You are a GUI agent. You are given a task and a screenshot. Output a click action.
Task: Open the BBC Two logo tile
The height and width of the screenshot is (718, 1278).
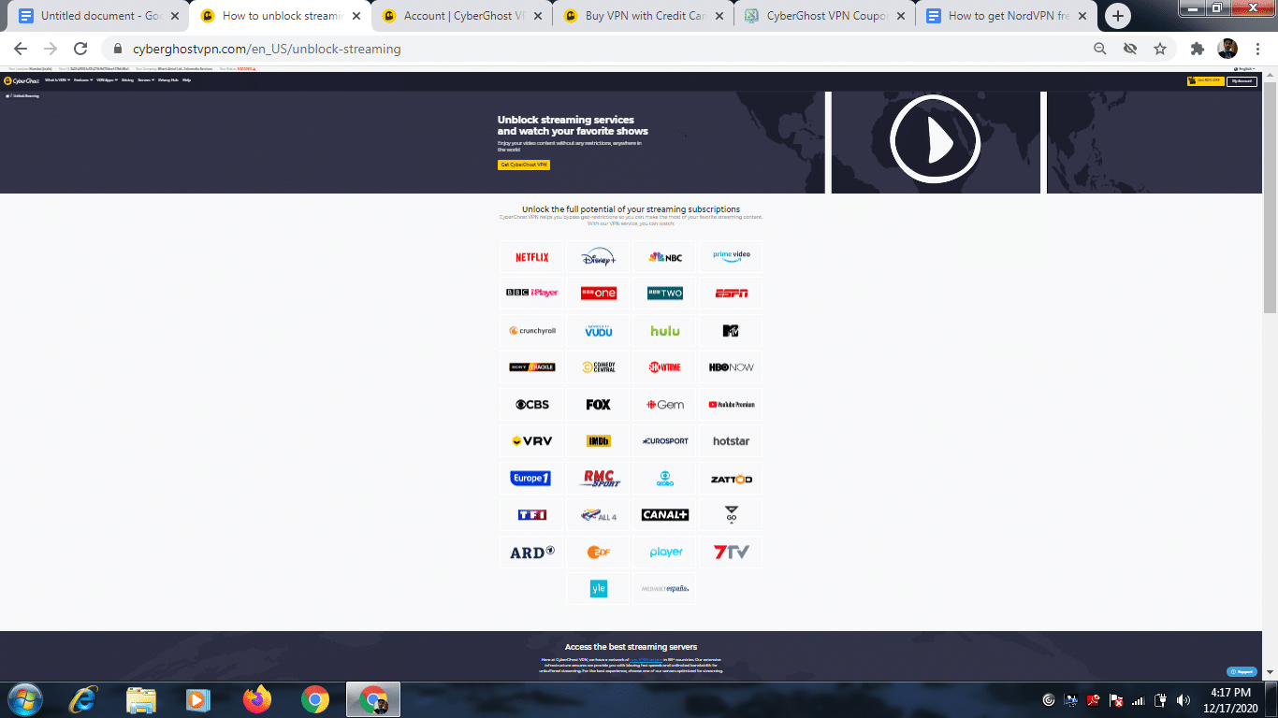pos(665,294)
